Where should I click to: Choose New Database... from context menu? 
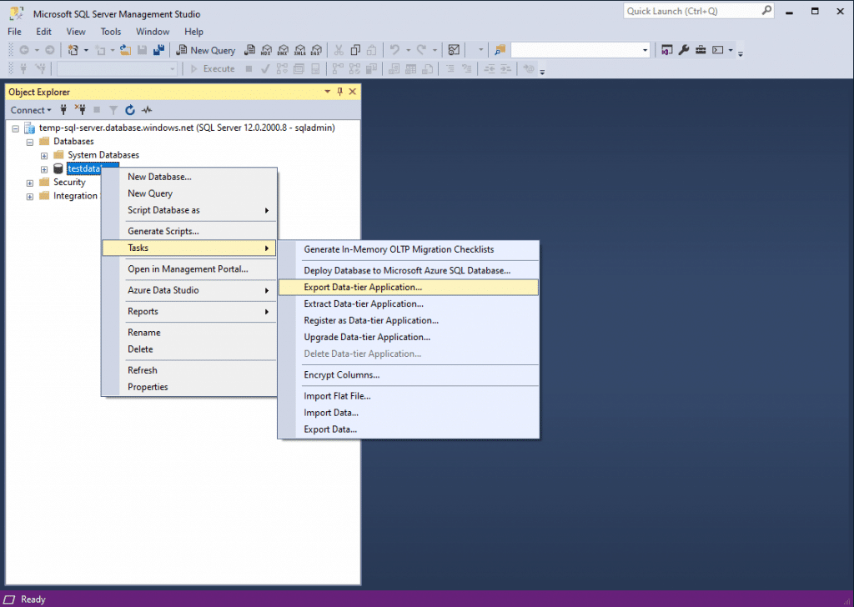pos(189,177)
